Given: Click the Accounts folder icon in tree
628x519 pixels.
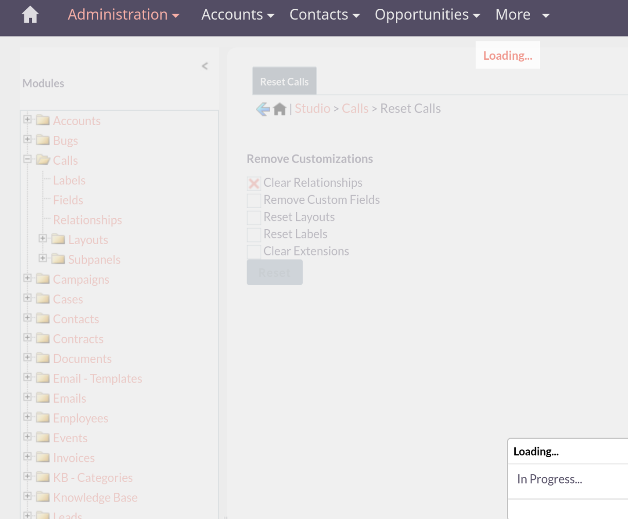Looking at the screenshot, I should pos(43,121).
